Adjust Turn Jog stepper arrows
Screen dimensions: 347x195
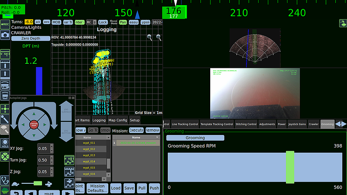tap(52, 160)
